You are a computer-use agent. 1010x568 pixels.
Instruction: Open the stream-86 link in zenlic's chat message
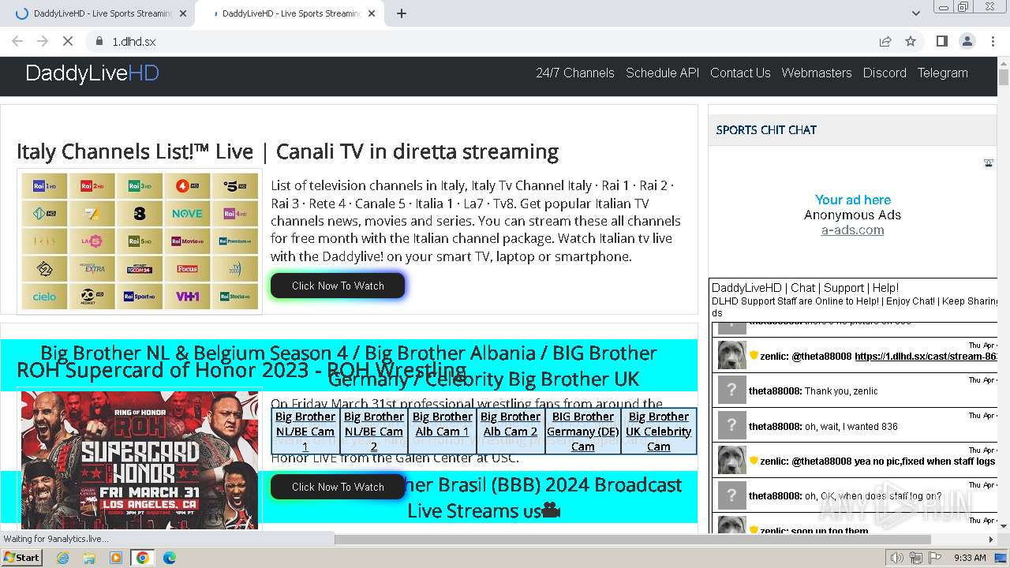[x=926, y=356]
